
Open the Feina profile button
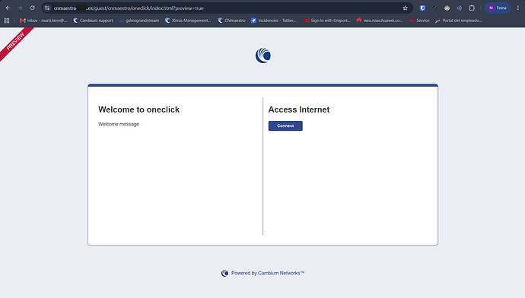(x=497, y=8)
